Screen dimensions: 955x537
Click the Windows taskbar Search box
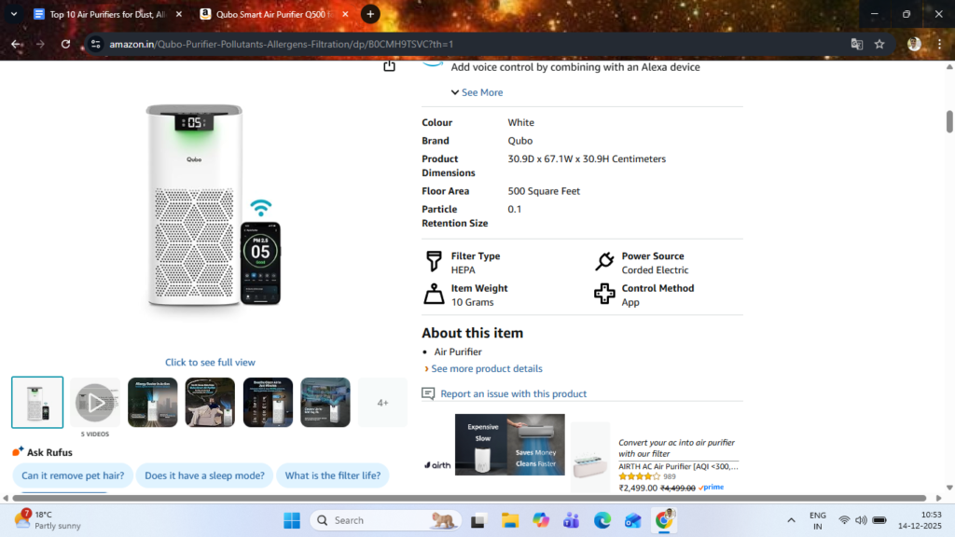coord(373,520)
